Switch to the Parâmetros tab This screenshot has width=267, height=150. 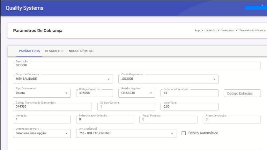tap(29, 51)
